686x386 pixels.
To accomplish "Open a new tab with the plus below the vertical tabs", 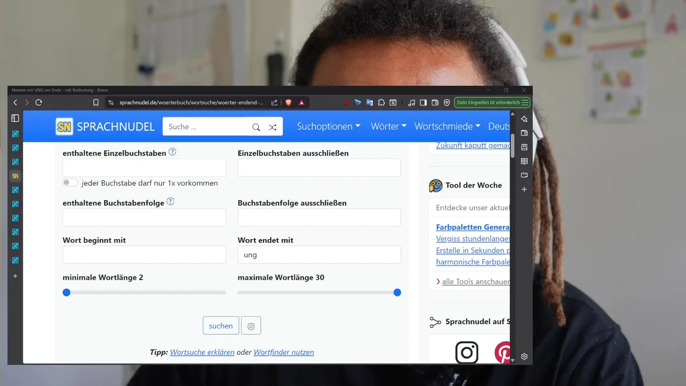I will click(x=15, y=276).
